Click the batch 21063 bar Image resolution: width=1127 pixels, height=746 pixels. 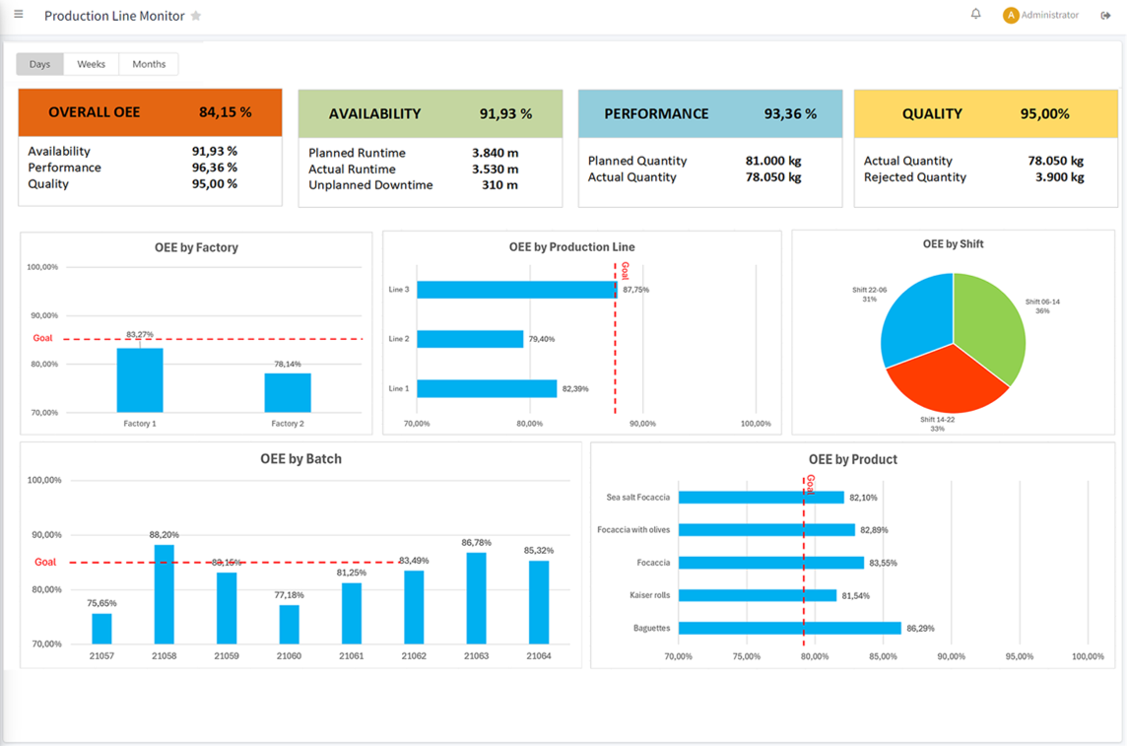click(476, 598)
